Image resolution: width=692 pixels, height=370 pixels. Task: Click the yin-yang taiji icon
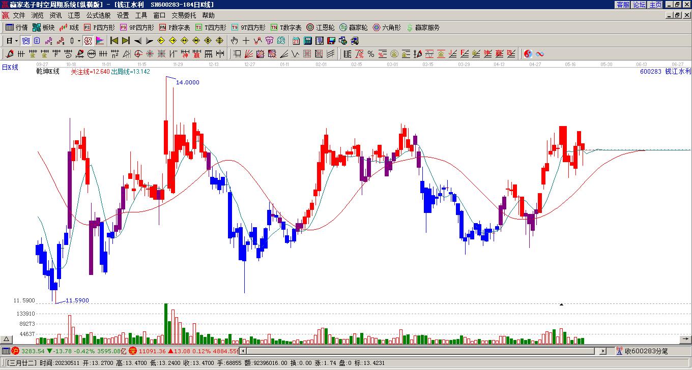[528, 54]
